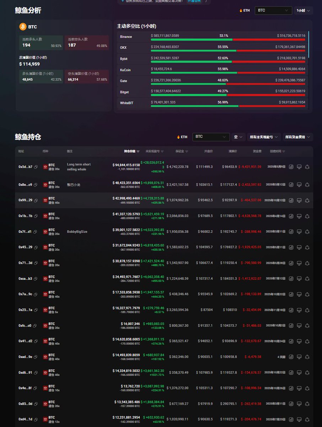This screenshot has width=322, height=427.
Task: Copy address 0xad...9e
Action: 36,357
